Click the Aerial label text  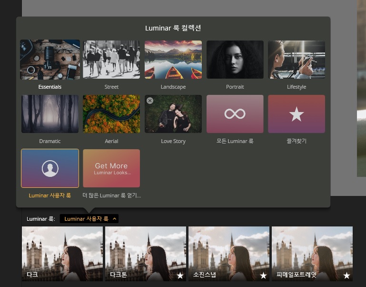tap(111, 141)
